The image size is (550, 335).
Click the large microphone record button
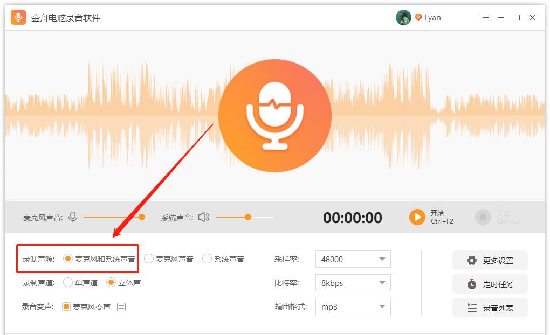tap(275, 116)
